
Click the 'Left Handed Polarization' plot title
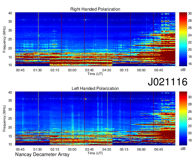pos(95,88)
